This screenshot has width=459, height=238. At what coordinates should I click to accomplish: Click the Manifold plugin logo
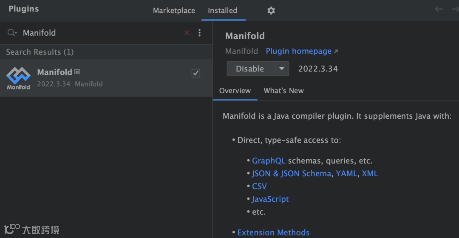(18, 77)
